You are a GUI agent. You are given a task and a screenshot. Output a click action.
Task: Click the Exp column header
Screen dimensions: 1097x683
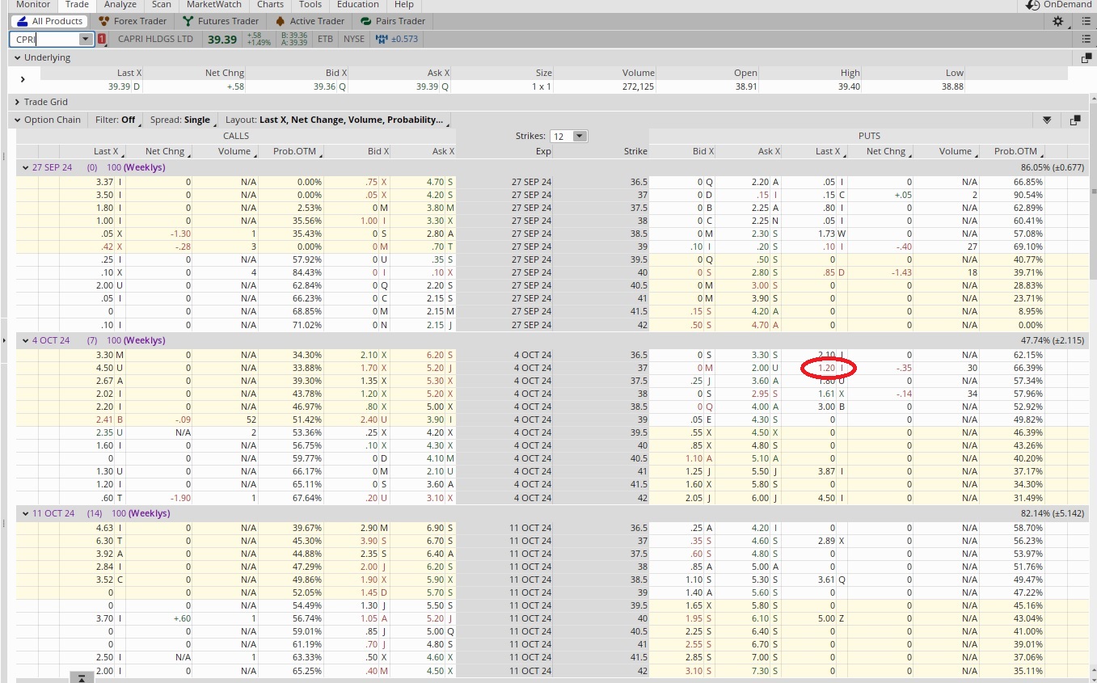[543, 151]
